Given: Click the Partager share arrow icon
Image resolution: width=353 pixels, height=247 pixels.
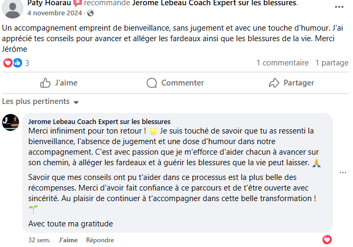Looking at the screenshot, I should pos(274,83).
